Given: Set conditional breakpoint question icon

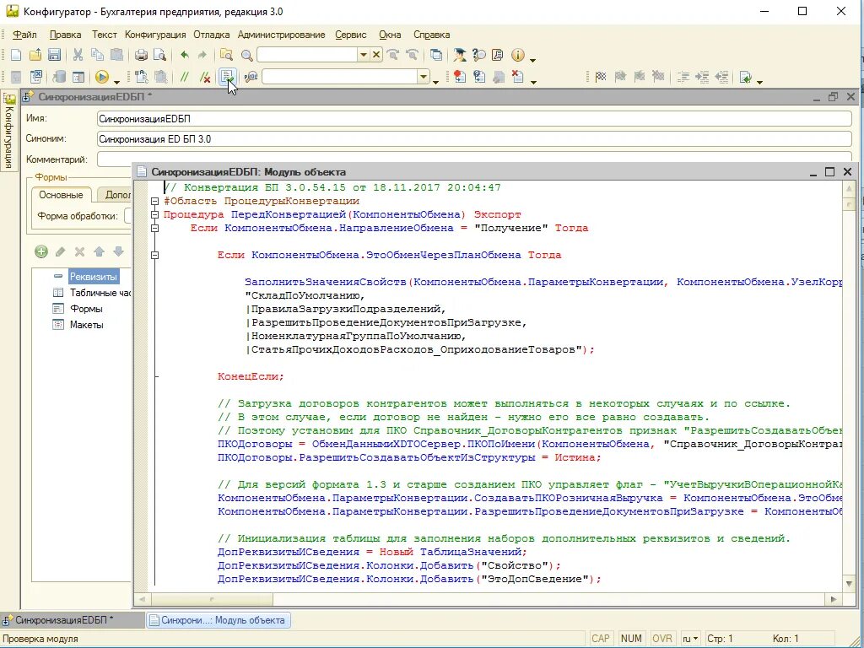Looking at the screenshot, I should coord(479,77).
